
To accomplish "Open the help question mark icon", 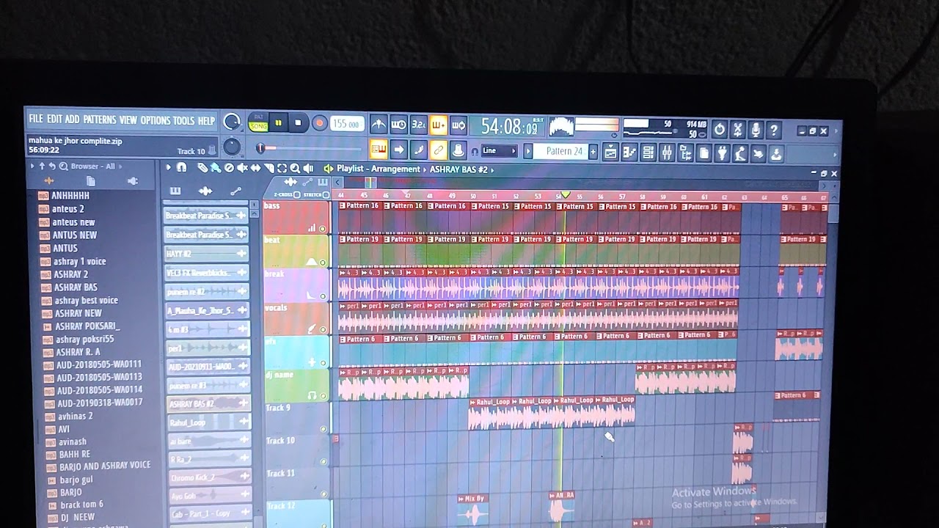I will coord(773,131).
